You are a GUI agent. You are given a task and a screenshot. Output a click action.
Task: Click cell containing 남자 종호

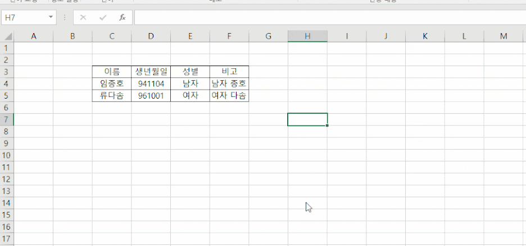coord(229,83)
